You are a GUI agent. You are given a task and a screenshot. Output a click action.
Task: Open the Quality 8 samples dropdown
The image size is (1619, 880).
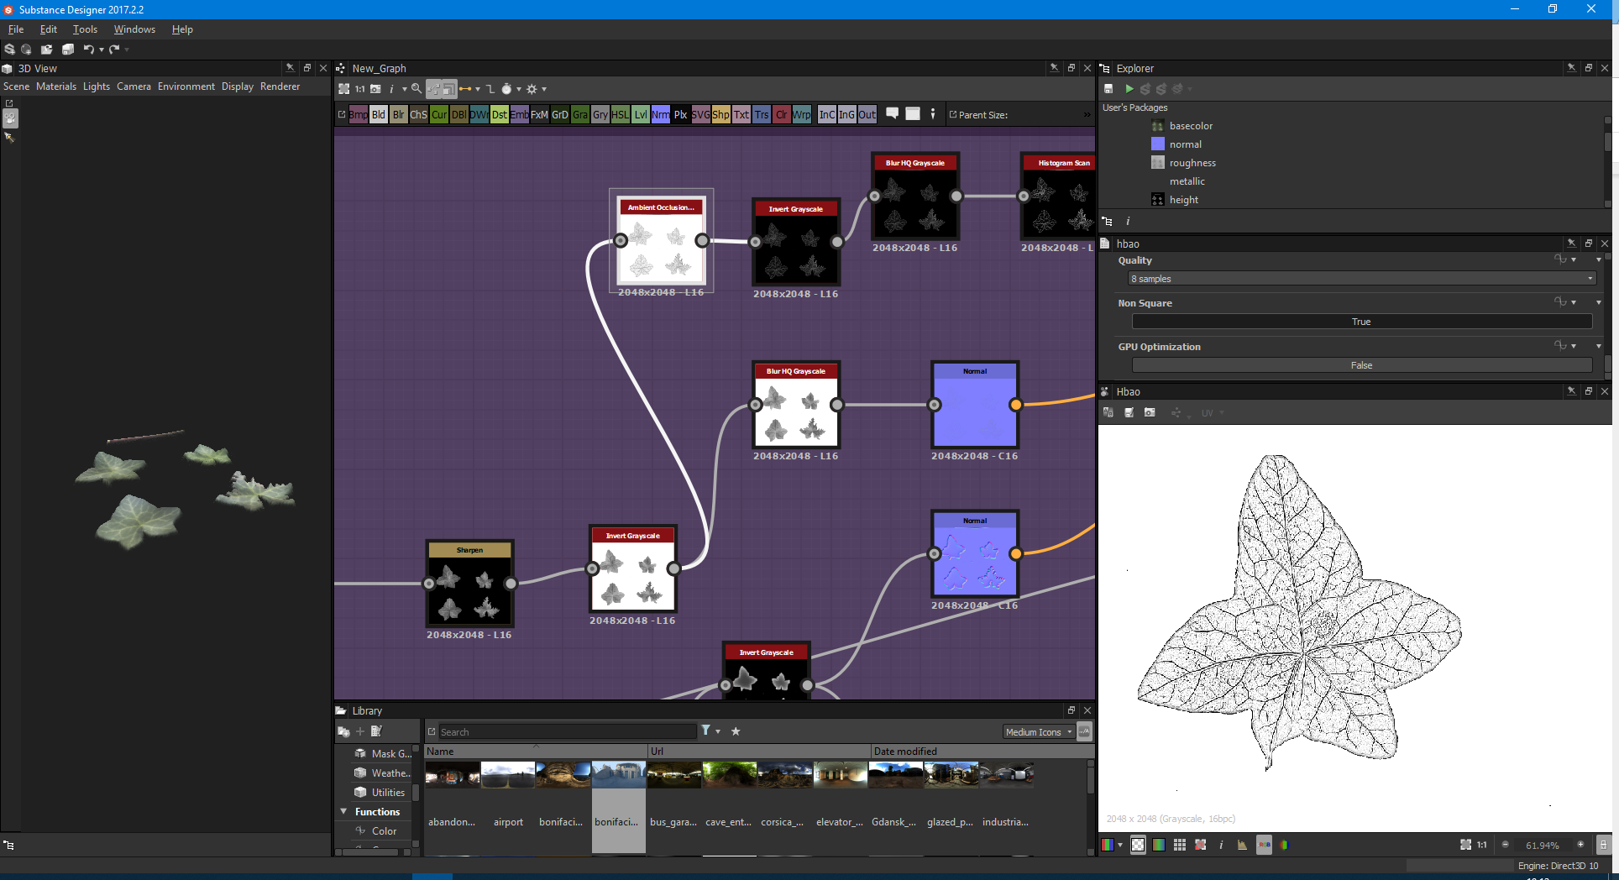click(1360, 279)
